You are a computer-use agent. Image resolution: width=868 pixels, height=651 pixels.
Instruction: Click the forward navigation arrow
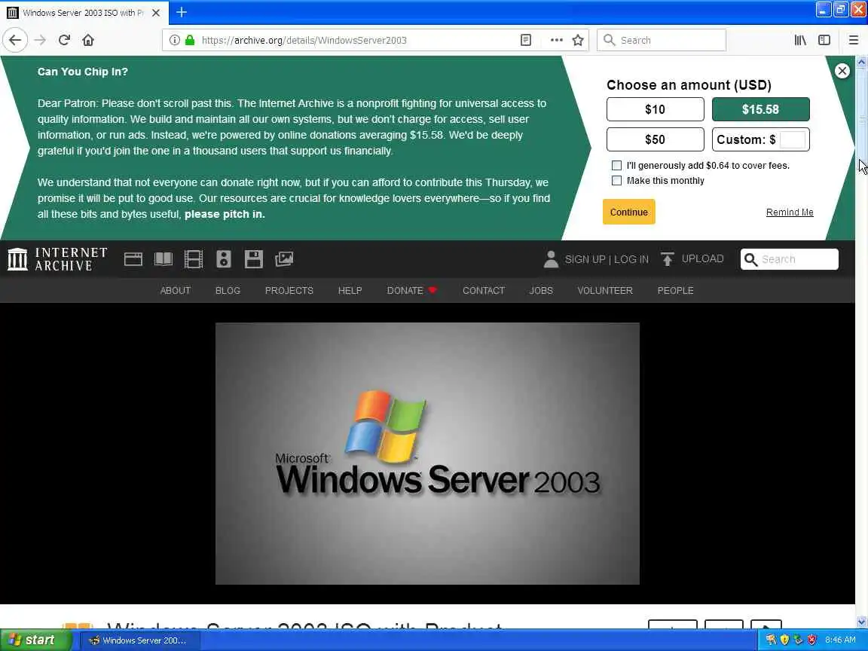40,40
